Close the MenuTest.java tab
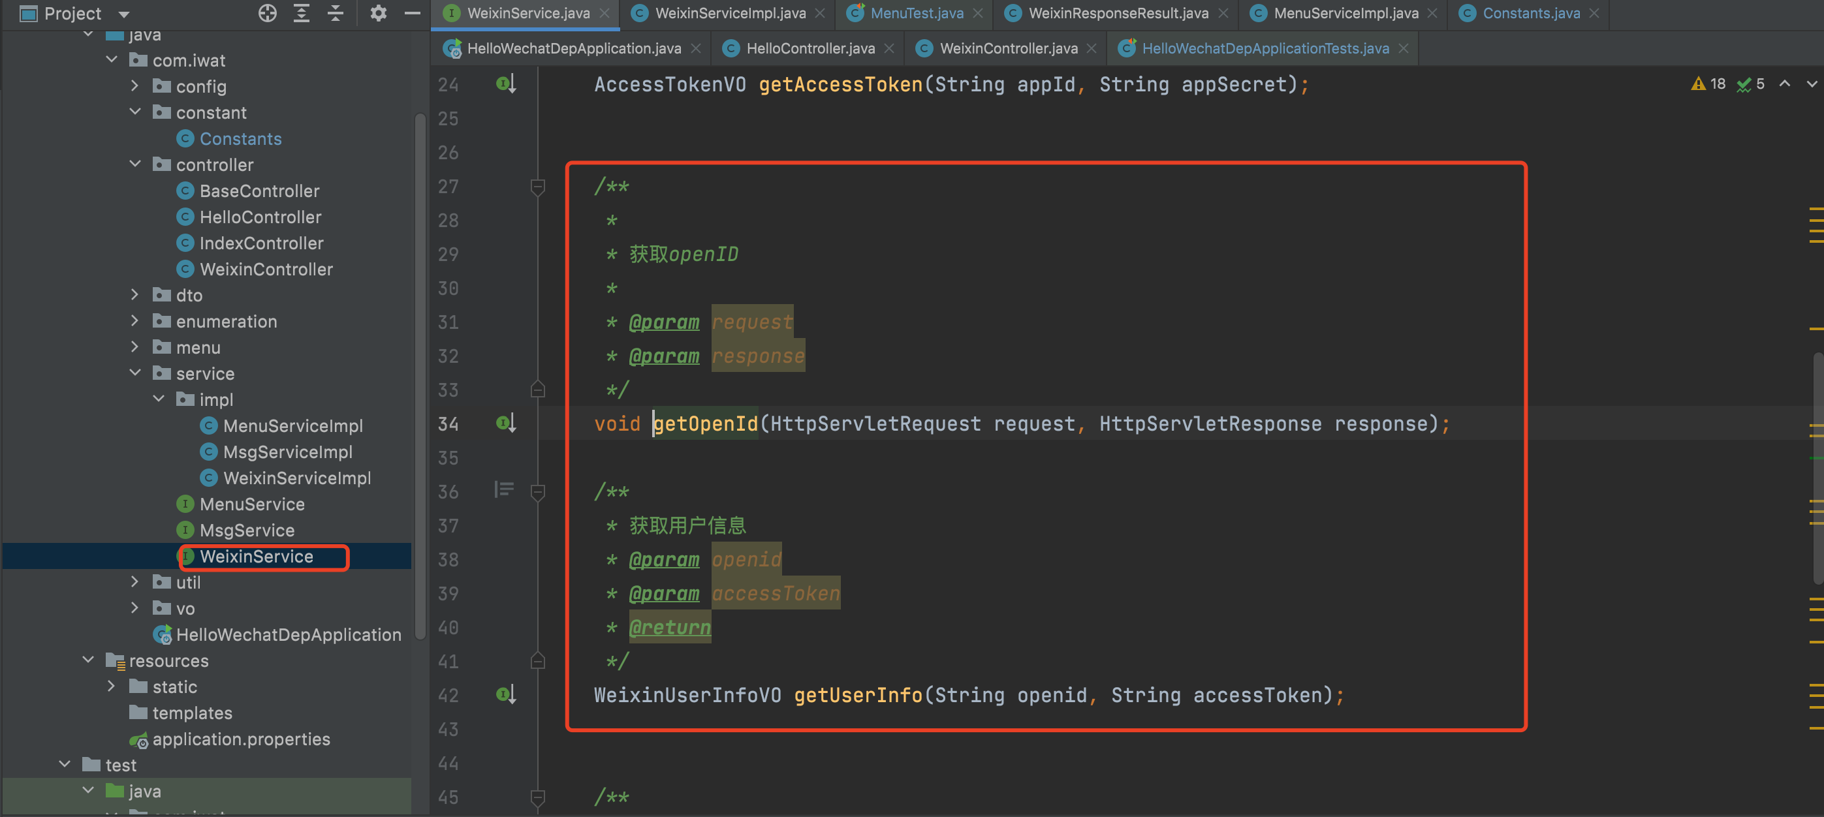 [977, 14]
